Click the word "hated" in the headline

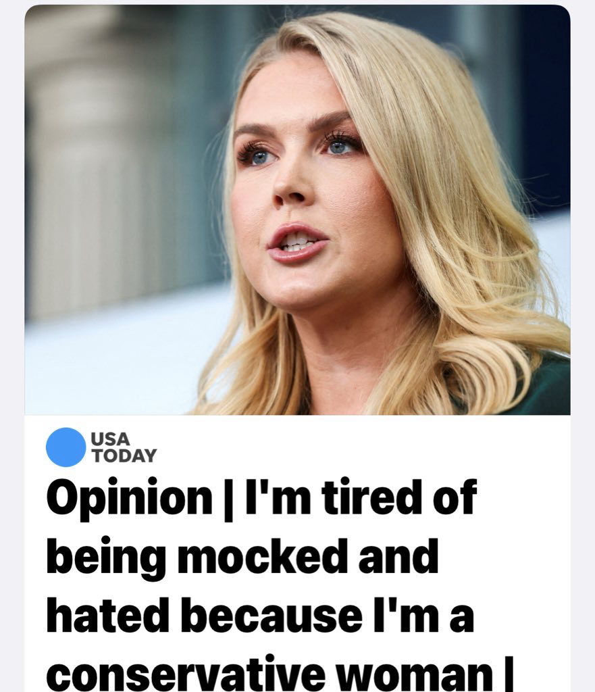click(x=111, y=616)
